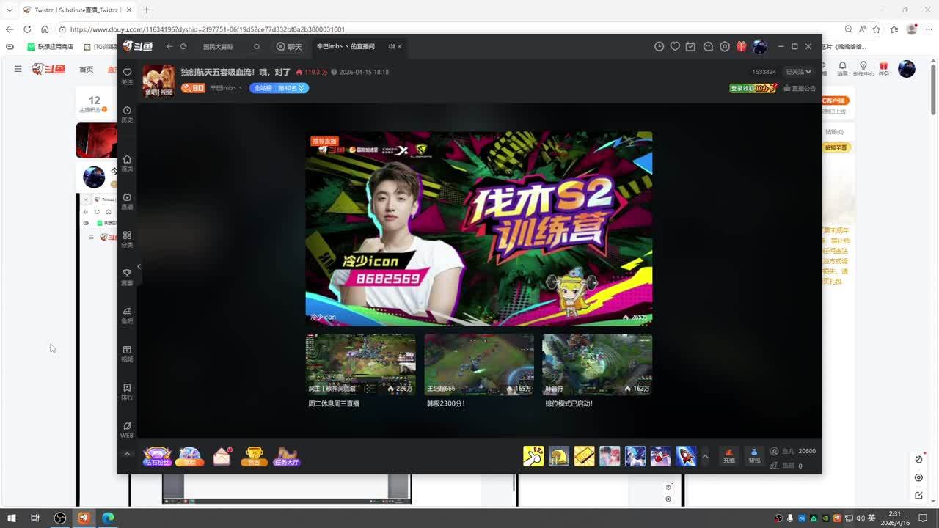The image size is (939, 528).
Task: Open 视频 videos in client sidebar
Action: [x=127, y=353]
